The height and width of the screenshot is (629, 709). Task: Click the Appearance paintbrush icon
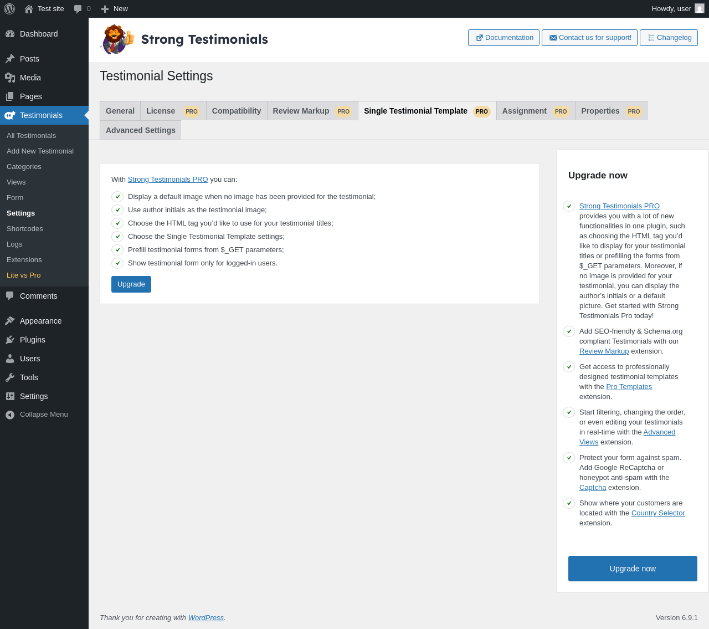(10, 321)
